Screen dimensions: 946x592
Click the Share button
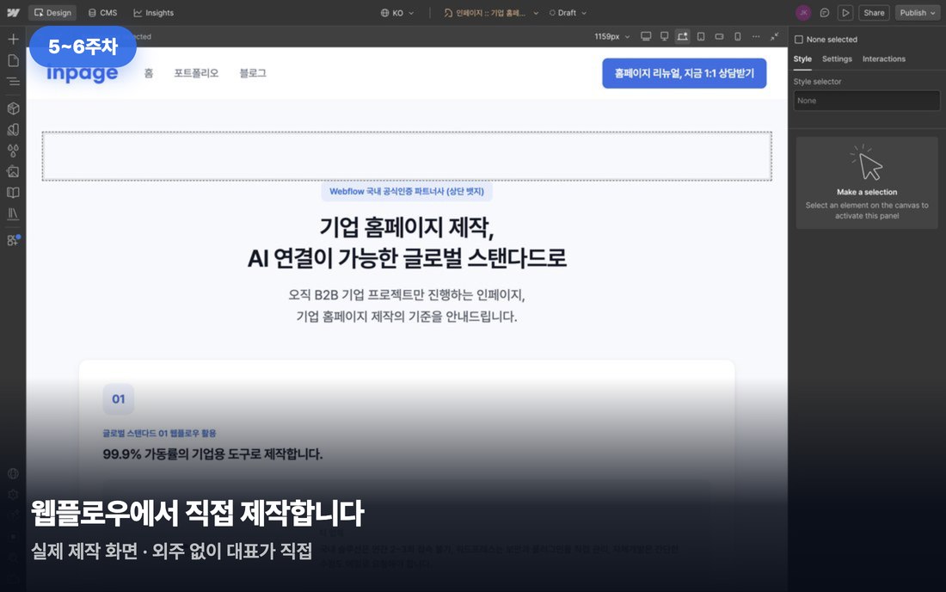click(874, 13)
